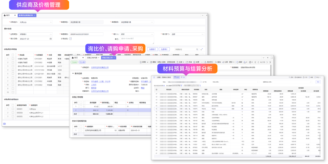Click the search icon in 快速定位 box
The height and width of the screenshot is (164, 328).
(x=197, y=49)
